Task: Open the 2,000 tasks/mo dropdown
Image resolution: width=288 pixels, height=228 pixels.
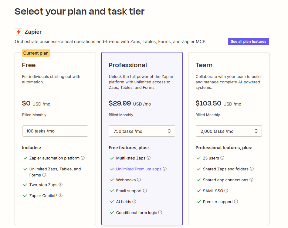Action: coord(229,131)
